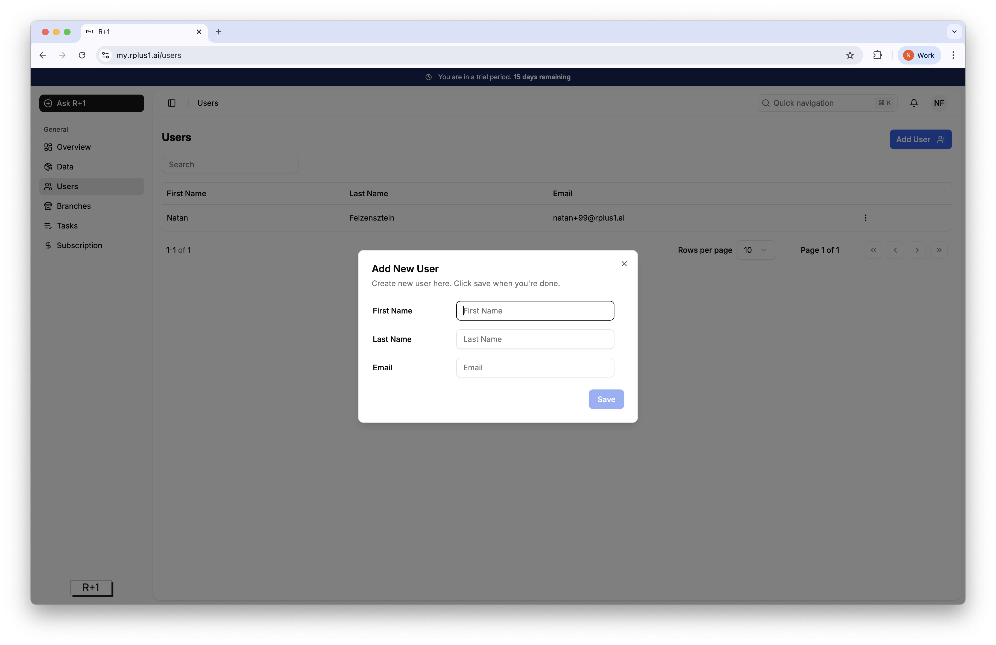
Task: Click the Last Name column header
Action: coord(368,193)
